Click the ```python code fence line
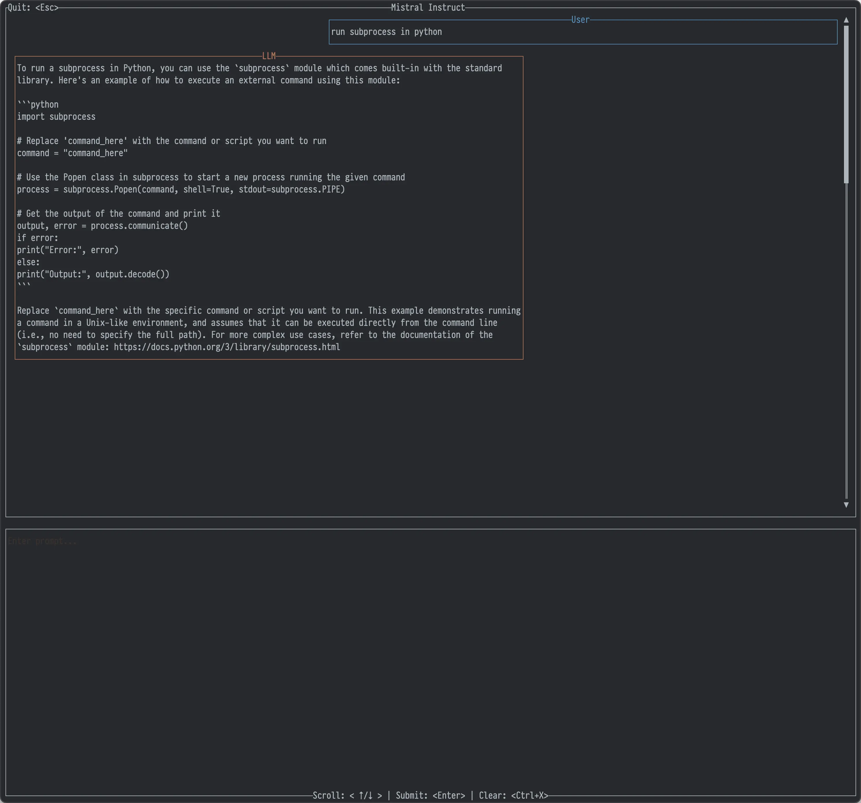This screenshot has height=803, width=861. 38,104
